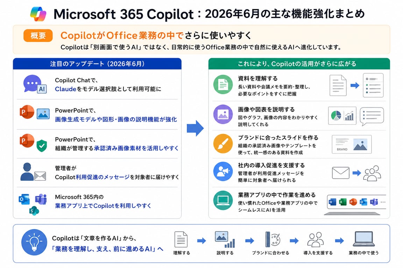
Task: Click the teal laptop icon beside 業務アプリの中で
Action: pyautogui.click(x=223, y=200)
